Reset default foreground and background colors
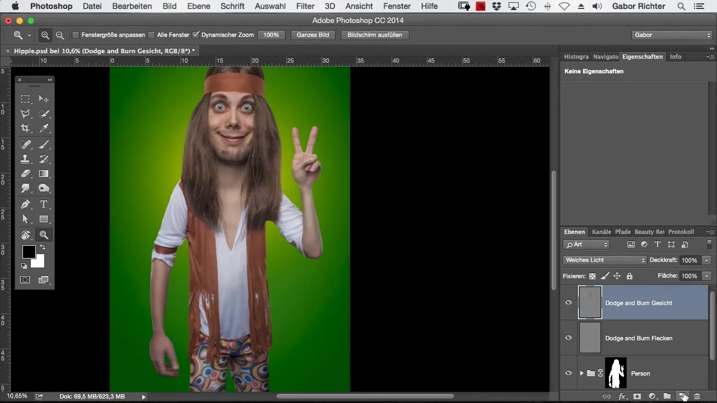The image size is (717, 403). (x=24, y=266)
